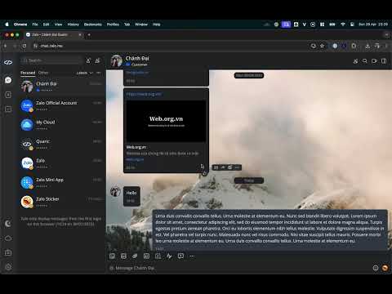Click the screenshot capture icon in composer
Image resolution: width=392 pixels, height=294 pixels.
coord(146,256)
